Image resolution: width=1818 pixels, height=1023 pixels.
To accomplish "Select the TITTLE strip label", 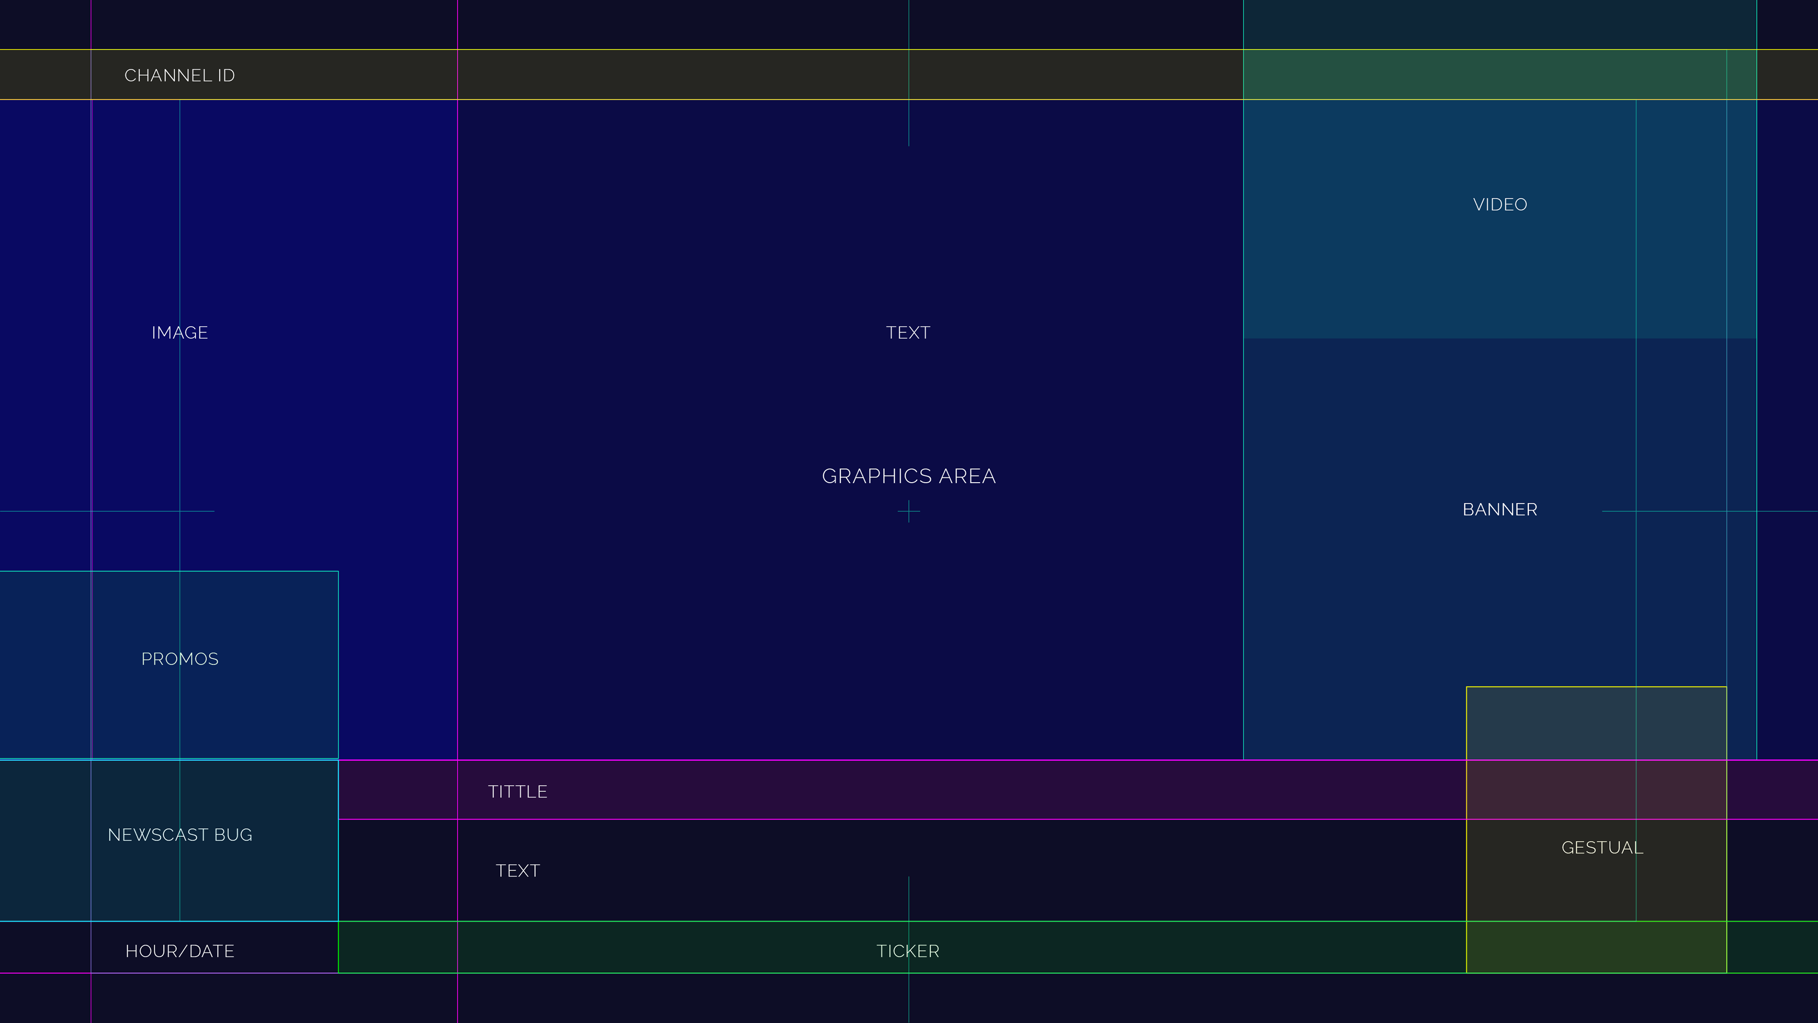I will (517, 791).
